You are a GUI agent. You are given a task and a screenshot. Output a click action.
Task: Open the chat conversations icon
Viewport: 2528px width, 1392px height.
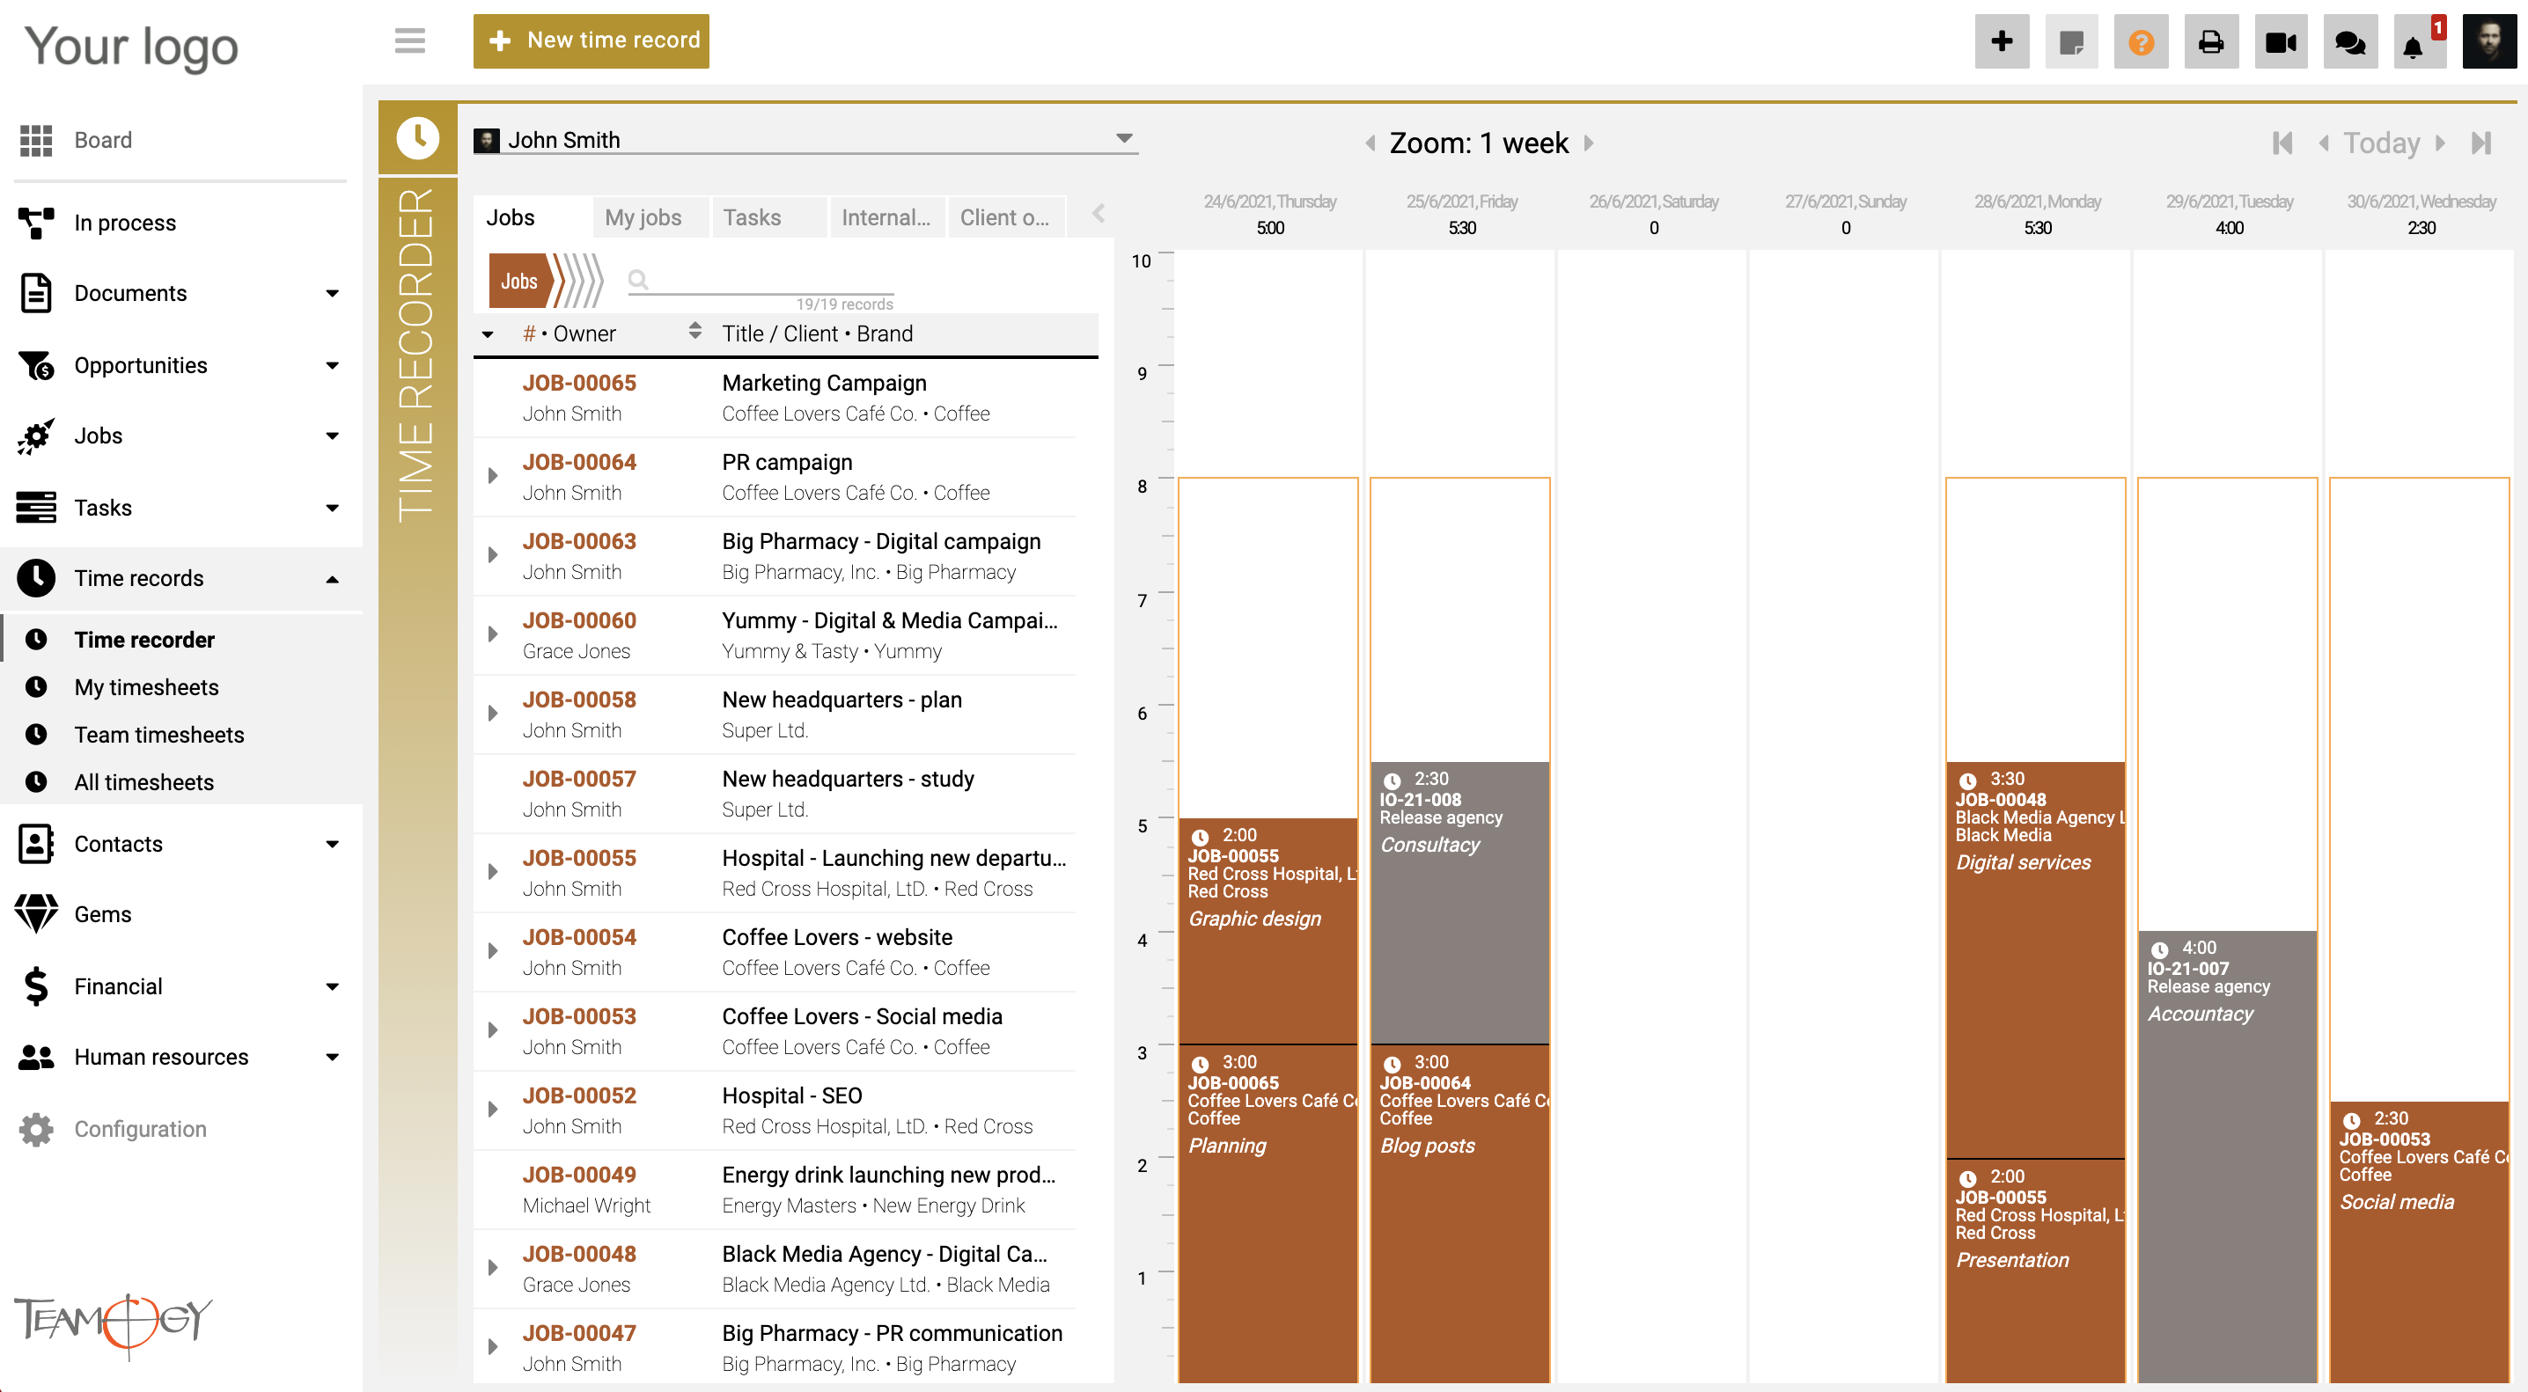point(2349,41)
